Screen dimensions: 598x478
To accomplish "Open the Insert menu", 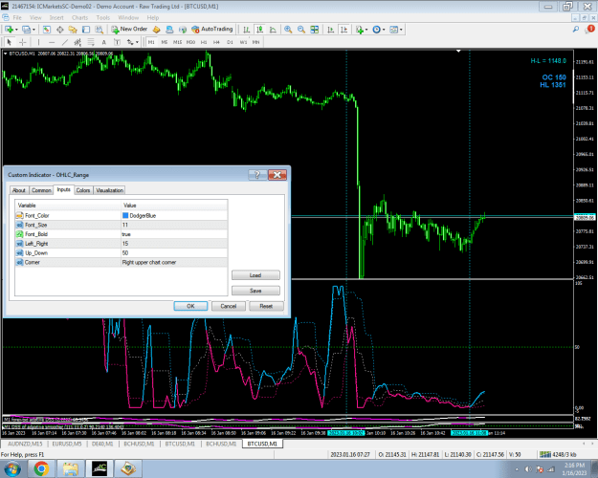I will (x=56, y=17).
